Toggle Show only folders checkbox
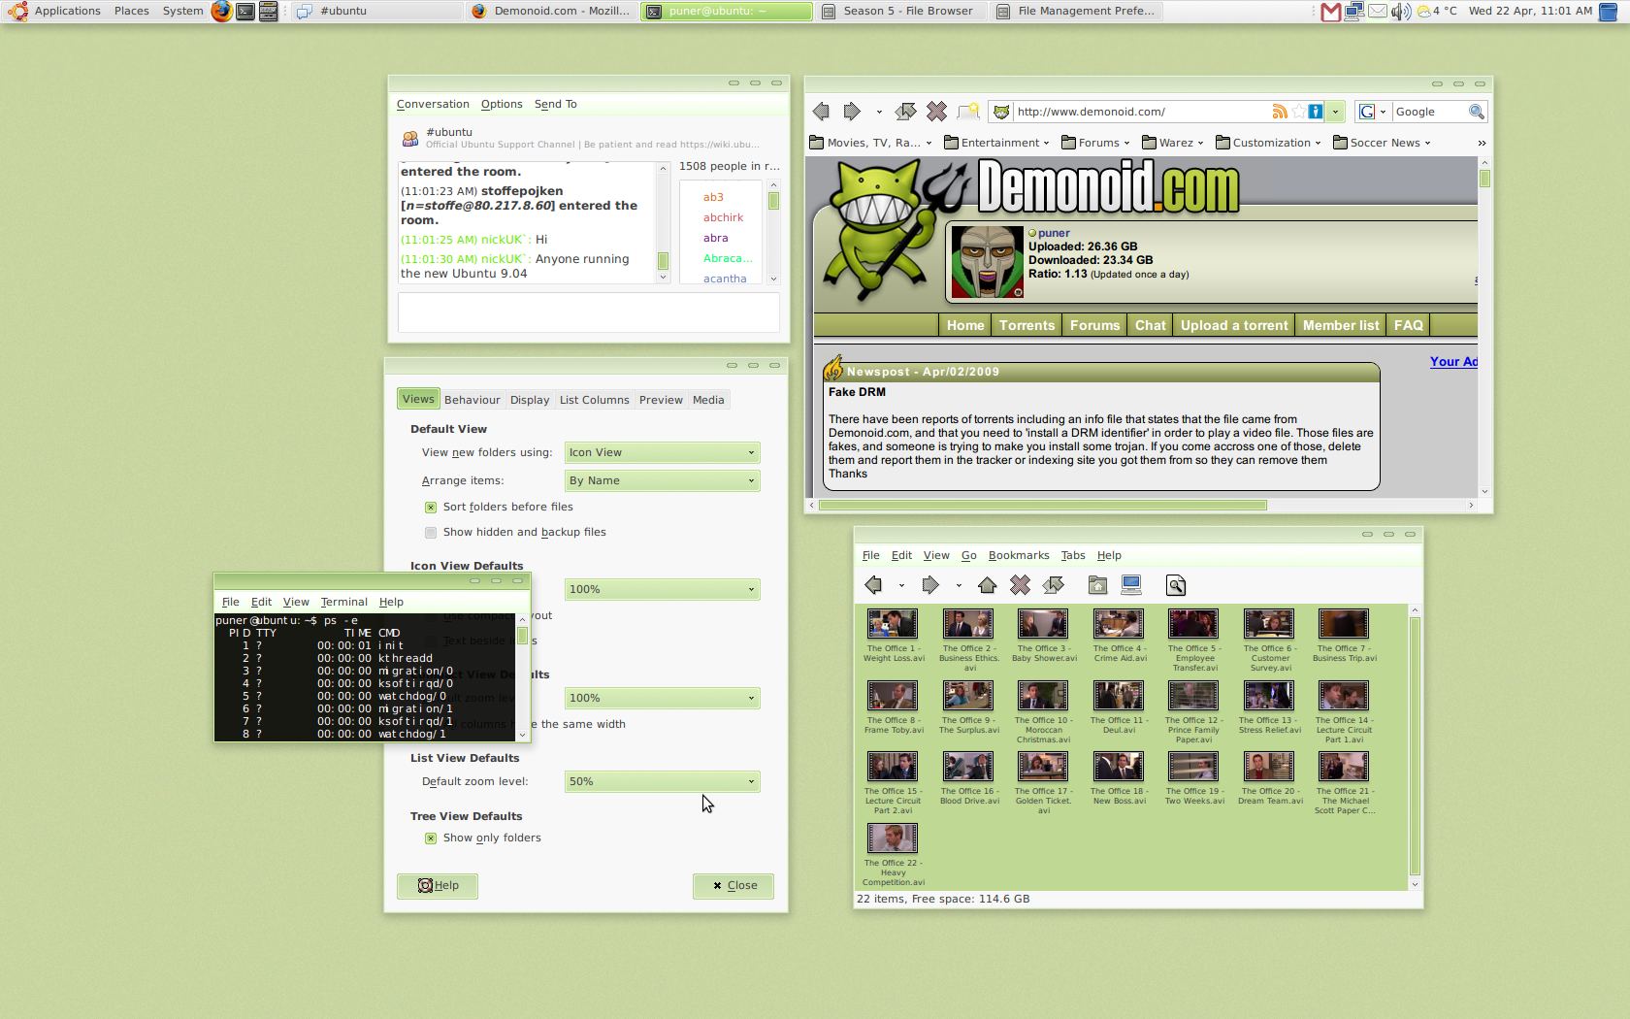1630x1019 pixels. tap(431, 838)
